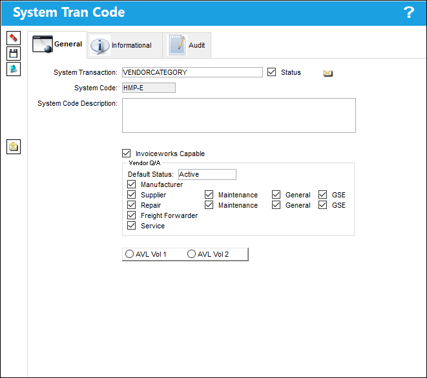Click the System Code field HMP-E

(149, 88)
